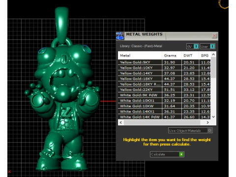This screenshot has height=177, width=236.
Task: Sort by Metal column header
Action: [x=140, y=56]
